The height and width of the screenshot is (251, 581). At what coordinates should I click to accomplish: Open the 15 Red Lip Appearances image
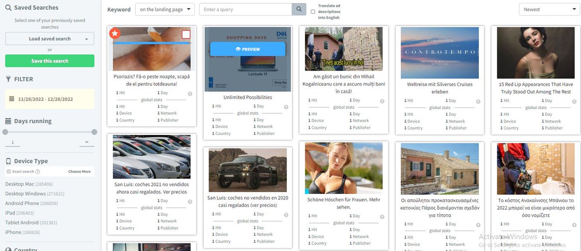coord(536,53)
